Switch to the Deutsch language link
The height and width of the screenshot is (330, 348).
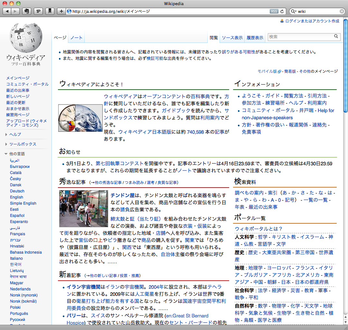click(x=17, y=191)
